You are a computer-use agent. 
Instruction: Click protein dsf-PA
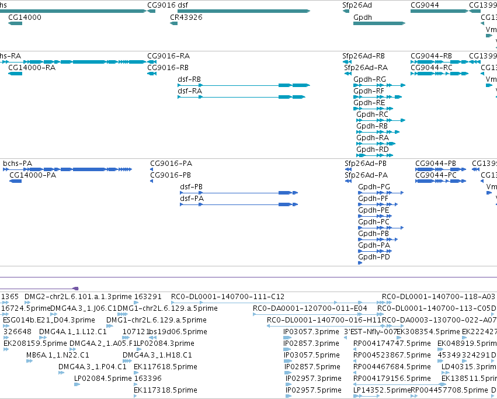click(192, 199)
